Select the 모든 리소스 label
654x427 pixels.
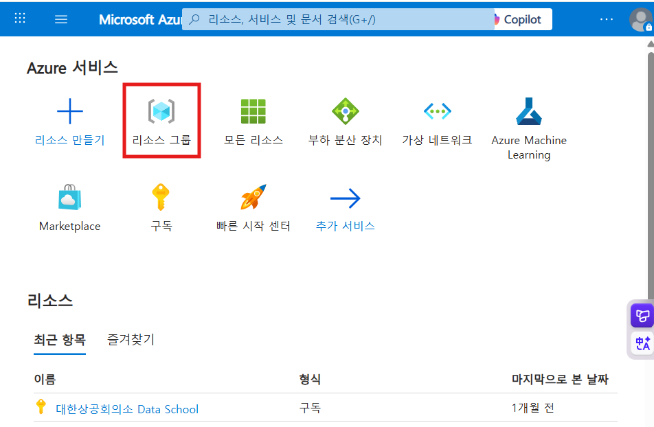click(253, 140)
